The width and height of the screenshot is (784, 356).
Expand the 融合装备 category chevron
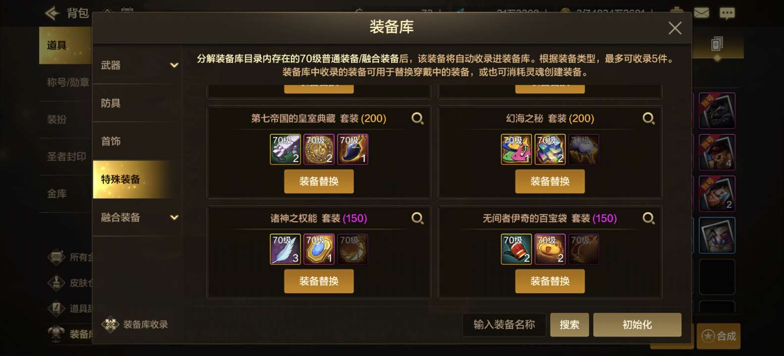pos(174,218)
